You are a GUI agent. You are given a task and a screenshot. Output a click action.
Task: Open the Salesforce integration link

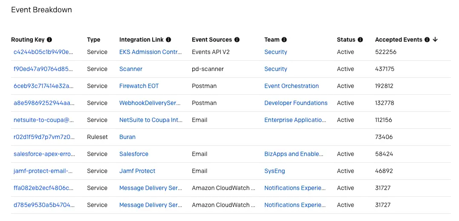tap(134, 154)
